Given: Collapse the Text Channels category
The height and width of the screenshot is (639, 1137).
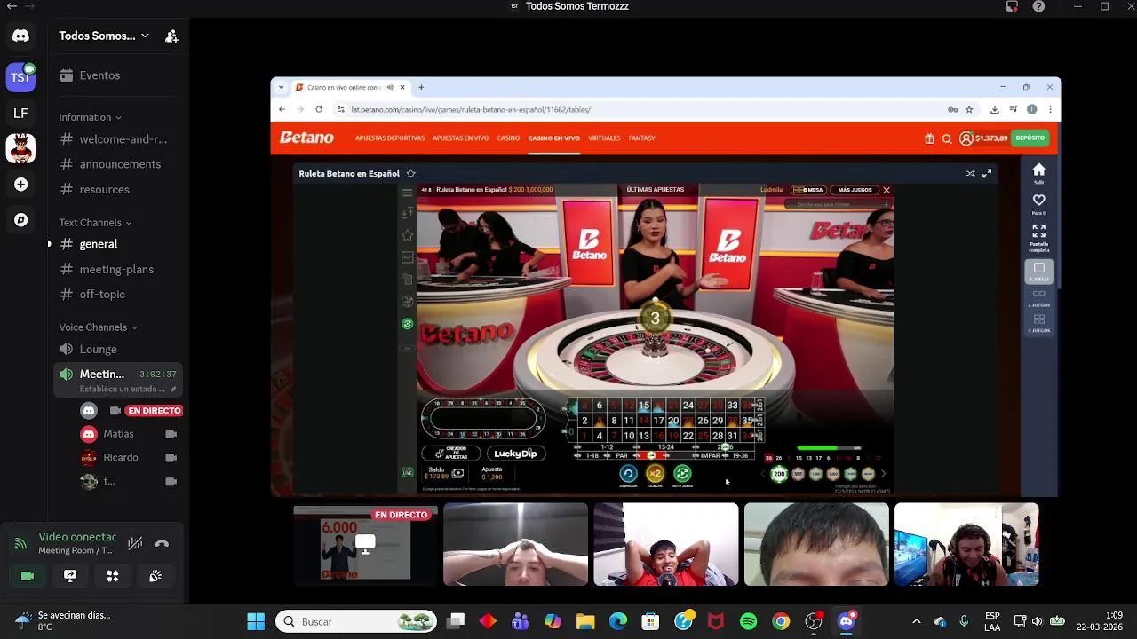Looking at the screenshot, I should click(95, 223).
